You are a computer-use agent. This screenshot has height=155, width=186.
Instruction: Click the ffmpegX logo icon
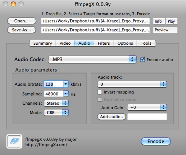(14, 141)
